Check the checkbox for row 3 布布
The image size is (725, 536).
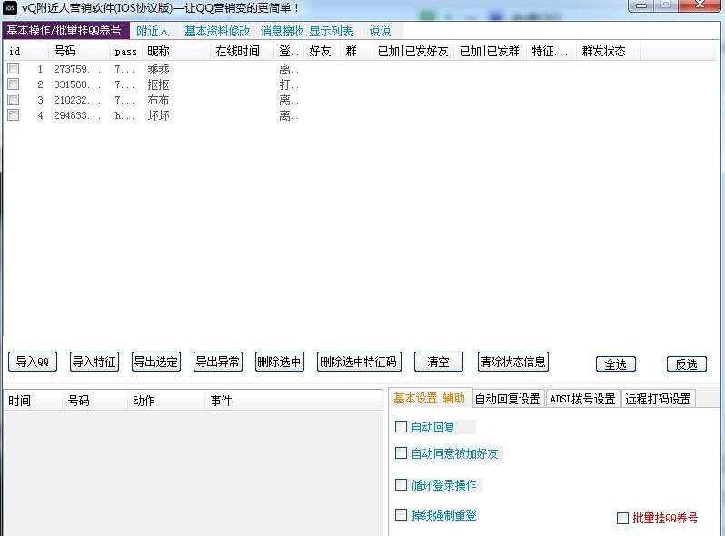(14, 99)
